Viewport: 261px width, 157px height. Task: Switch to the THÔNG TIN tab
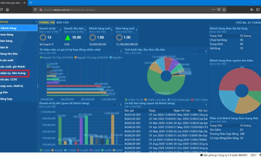point(47,22)
